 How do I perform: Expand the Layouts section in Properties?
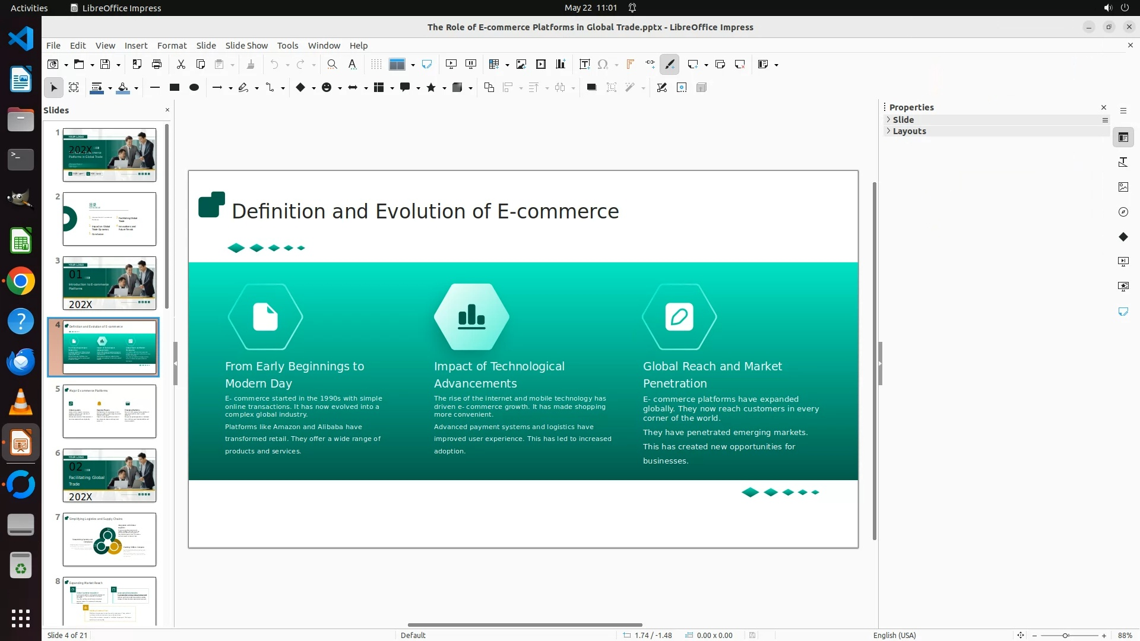pos(909,131)
